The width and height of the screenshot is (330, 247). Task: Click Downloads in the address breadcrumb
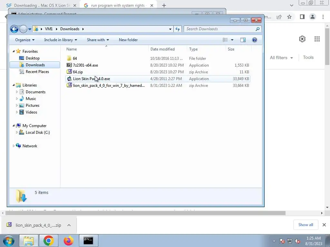(x=70, y=29)
